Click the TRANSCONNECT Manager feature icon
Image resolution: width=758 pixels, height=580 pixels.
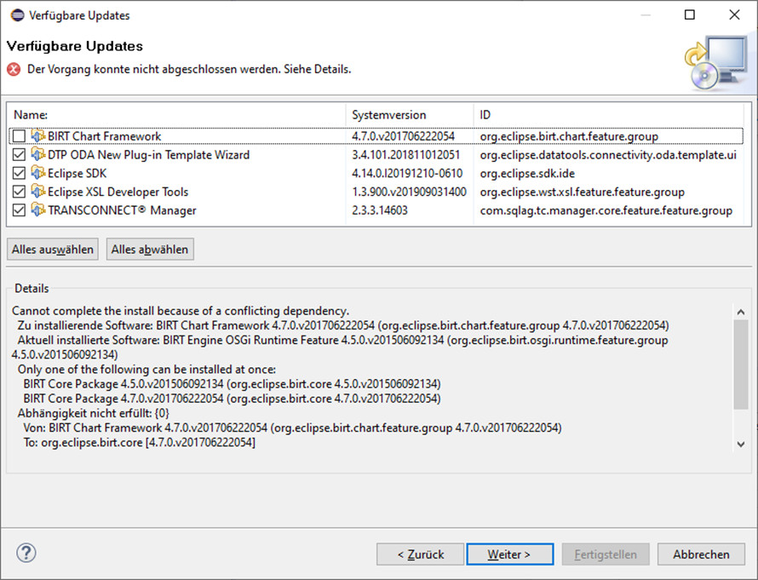click(38, 210)
